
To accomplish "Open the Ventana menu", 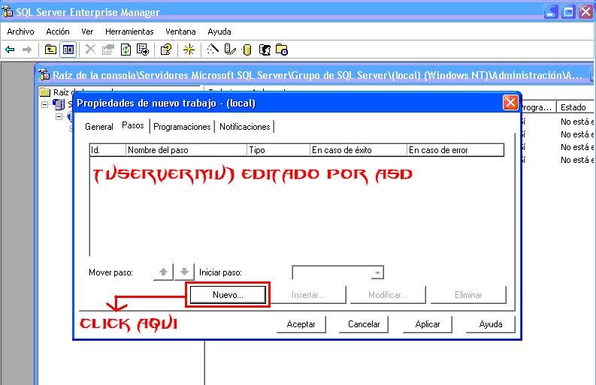I will (180, 32).
